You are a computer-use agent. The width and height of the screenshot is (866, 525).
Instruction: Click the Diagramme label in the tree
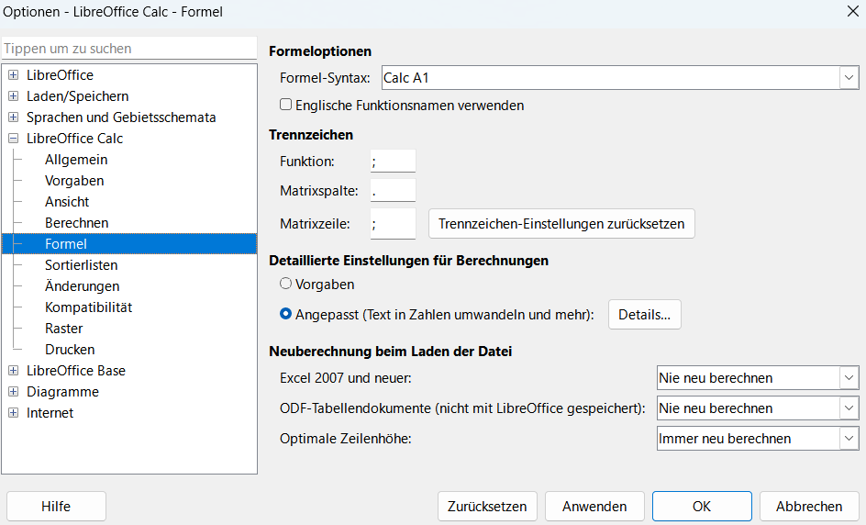click(63, 391)
